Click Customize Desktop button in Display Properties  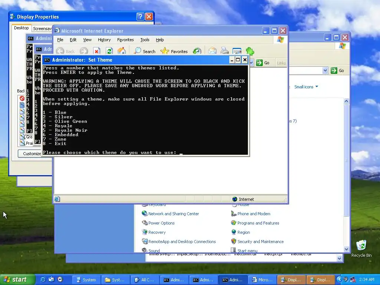pos(30,153)
